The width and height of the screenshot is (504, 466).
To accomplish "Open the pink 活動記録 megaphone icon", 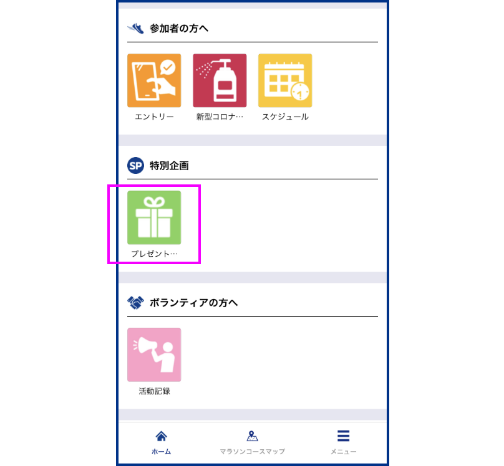I will click(x=154, y=354).
